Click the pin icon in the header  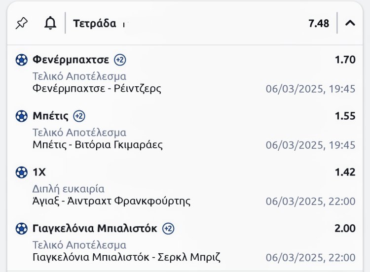pyautogui.click(x=22, y=23)
